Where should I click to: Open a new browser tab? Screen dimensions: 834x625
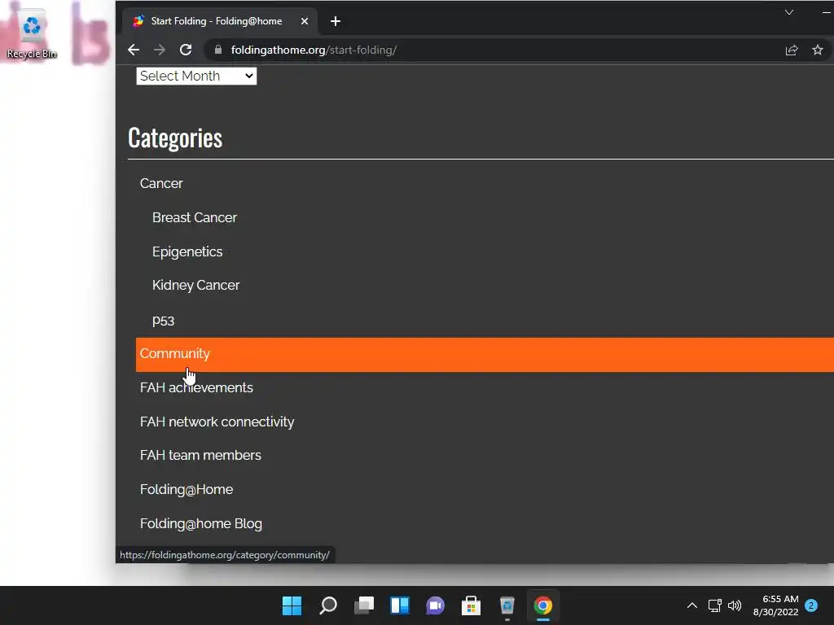point(335,21)
